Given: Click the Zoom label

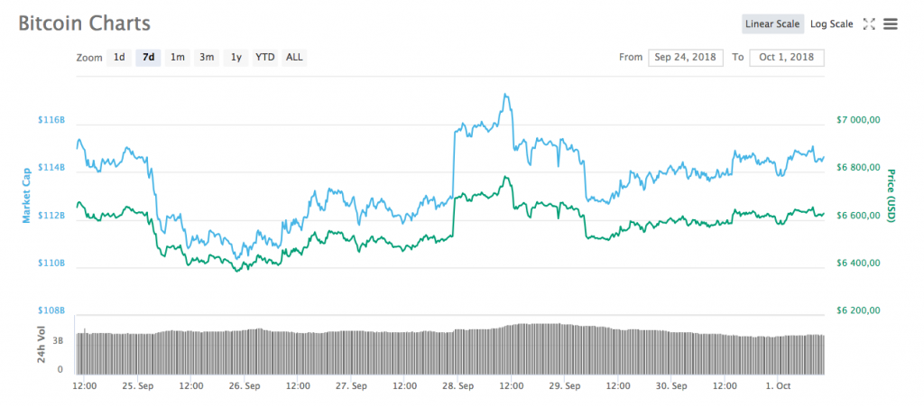Looking at the screenshot, I should pos(89,58).
